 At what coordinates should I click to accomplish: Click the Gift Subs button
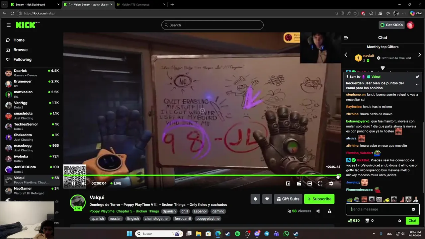coord(288,199)
